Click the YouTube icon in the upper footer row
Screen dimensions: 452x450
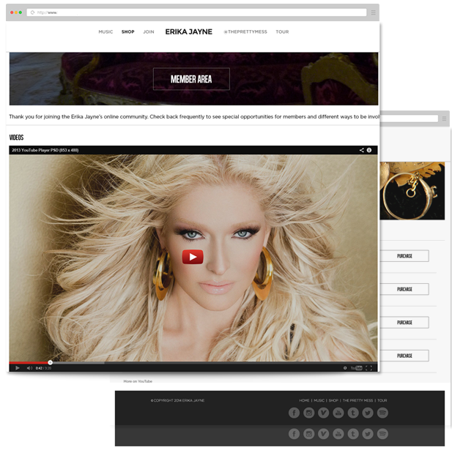(338, 413)
